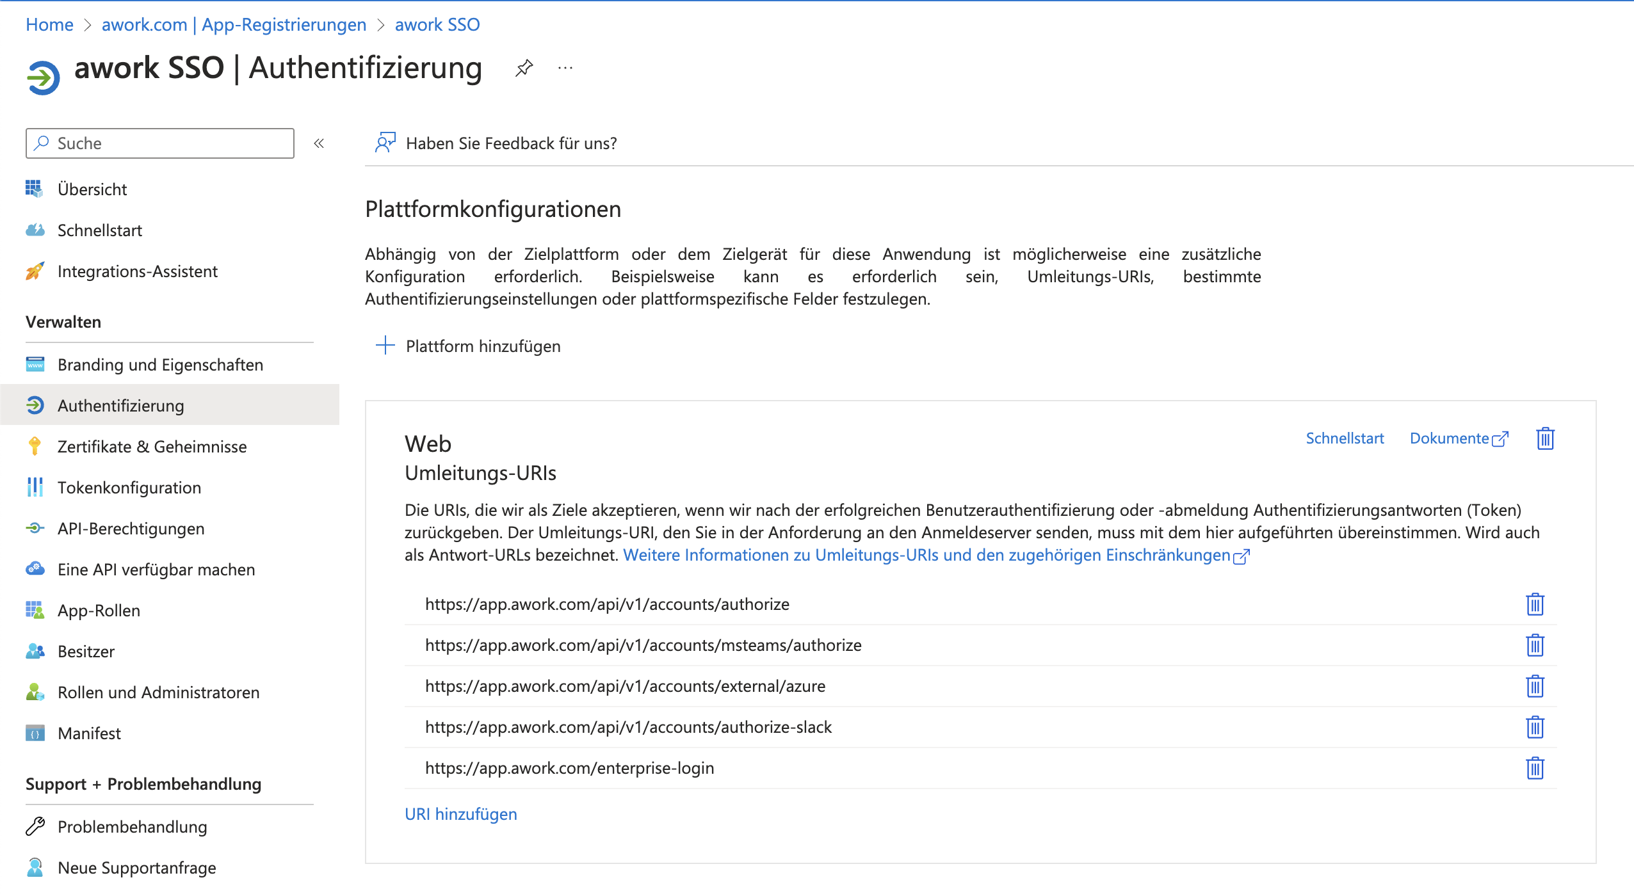
Task: Click the Schnellstart cloud icon
Action: tap(35, 230)
